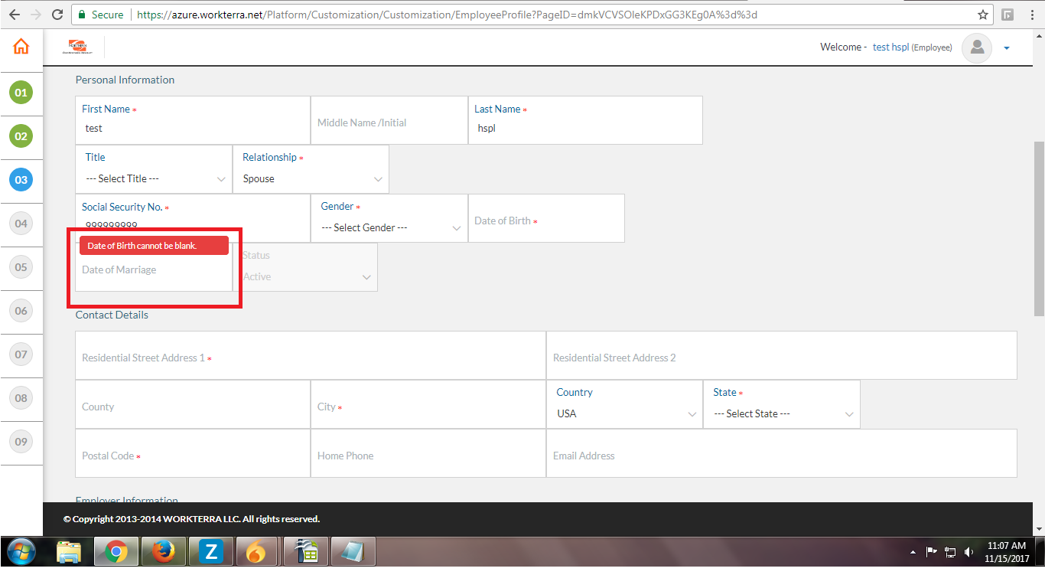This screenshot has height=588, width=1045.
Task: Go to step 04 in sidebar
Action: tap(21, 224)
